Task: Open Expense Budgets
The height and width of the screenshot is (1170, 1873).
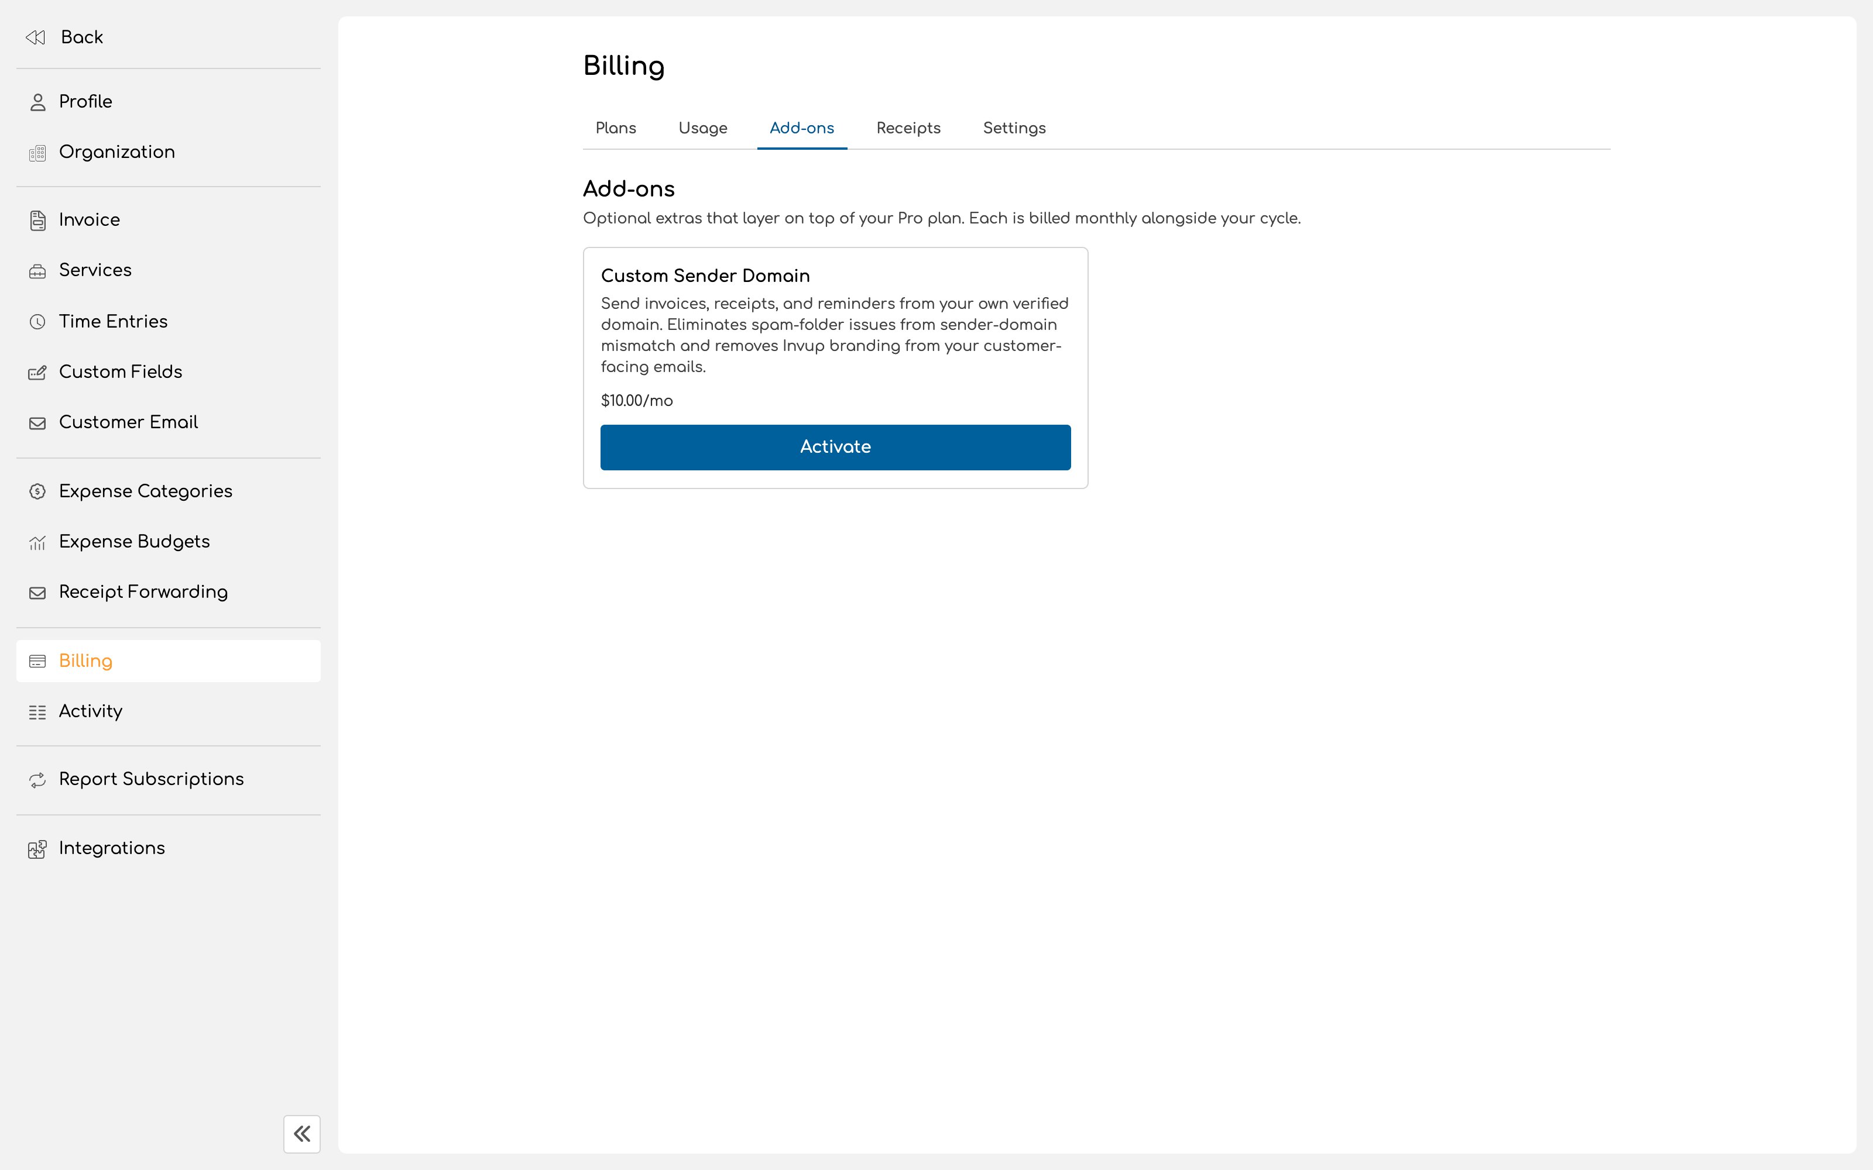Action: pyautogui.click(x=168, y=542)
